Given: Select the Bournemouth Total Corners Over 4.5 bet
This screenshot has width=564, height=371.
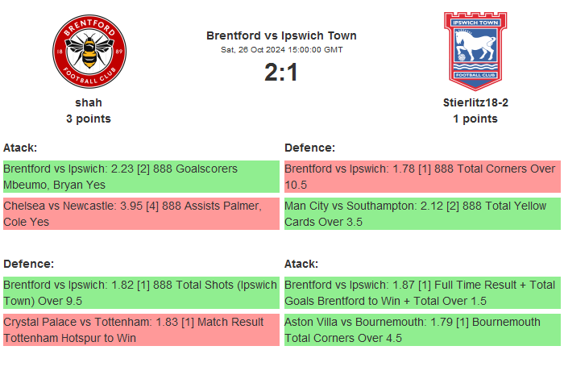Looking at the screenshot, I should click(x=422, y=330).
